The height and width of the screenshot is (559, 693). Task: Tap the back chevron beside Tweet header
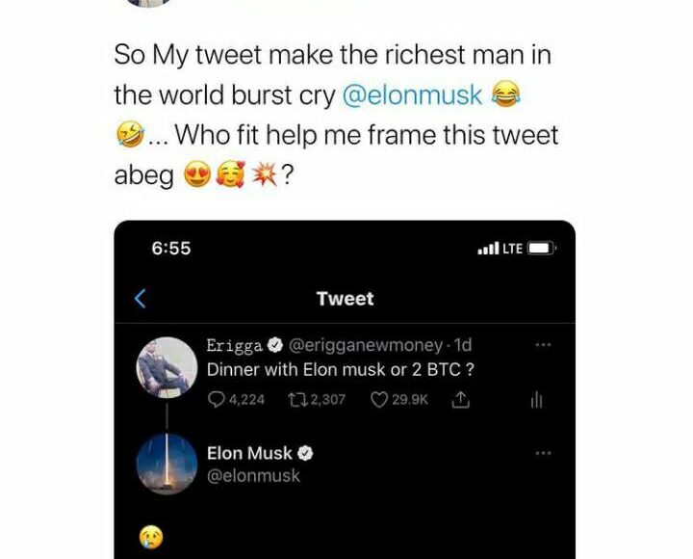pos(140,299)
